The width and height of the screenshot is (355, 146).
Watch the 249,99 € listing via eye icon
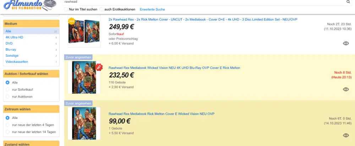[x=346, y=43]
